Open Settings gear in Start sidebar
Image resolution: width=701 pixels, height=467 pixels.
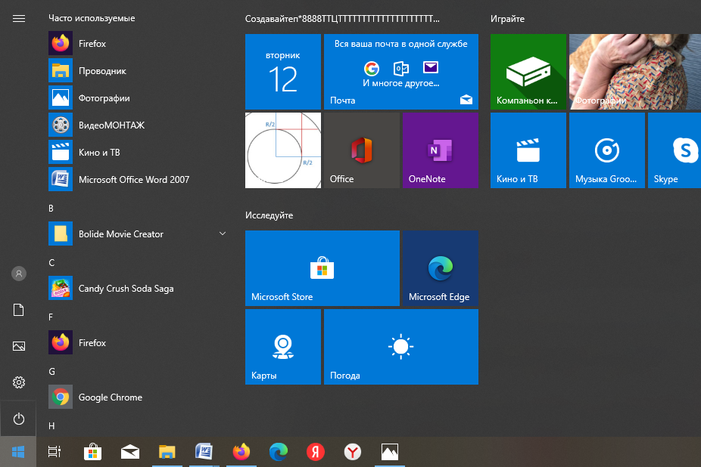(x=19, y=382)
